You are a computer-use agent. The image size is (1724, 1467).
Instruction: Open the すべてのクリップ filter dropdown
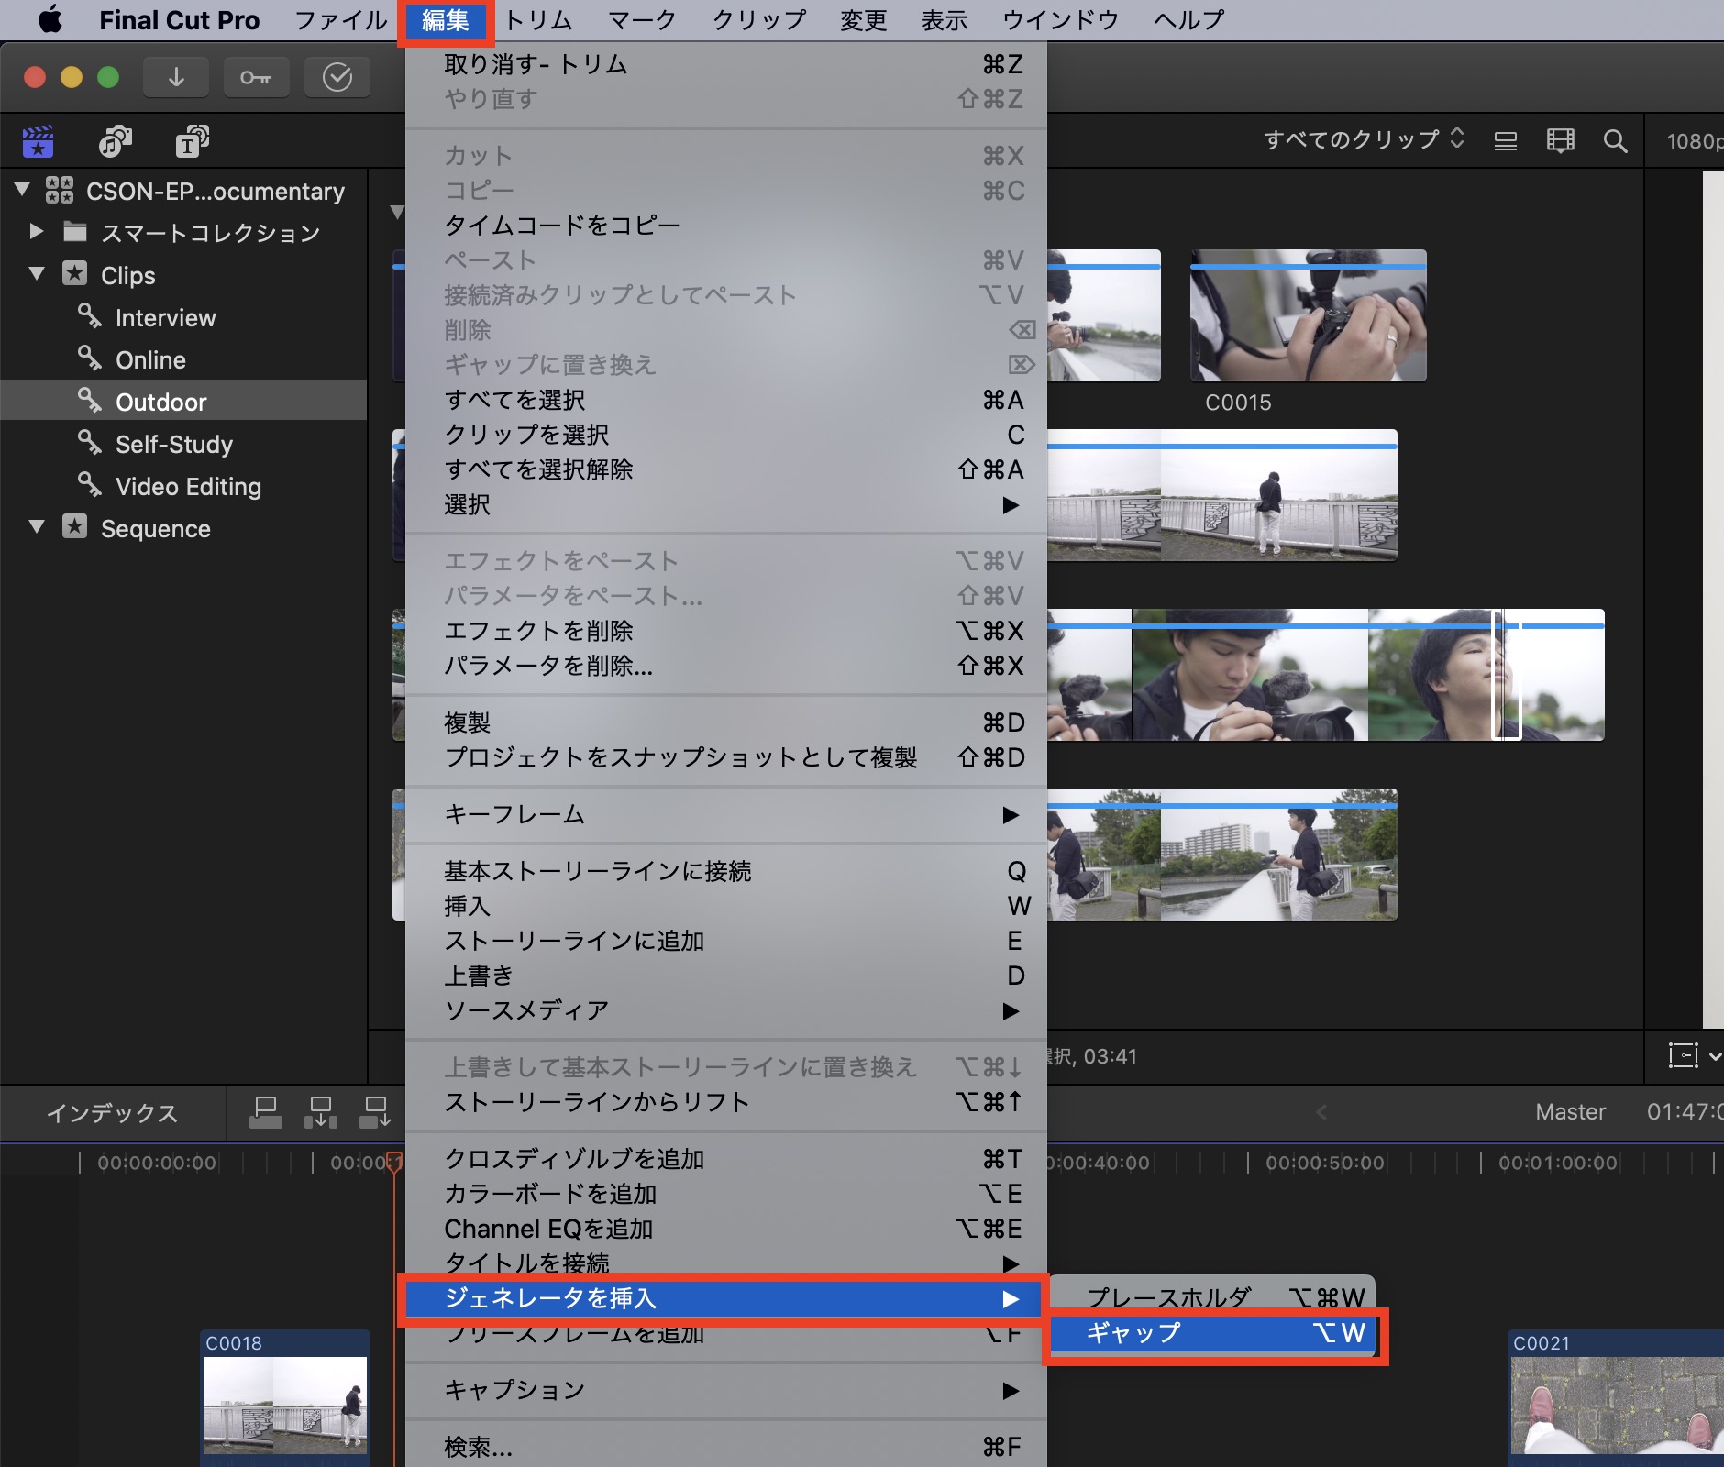[1363, 139]
